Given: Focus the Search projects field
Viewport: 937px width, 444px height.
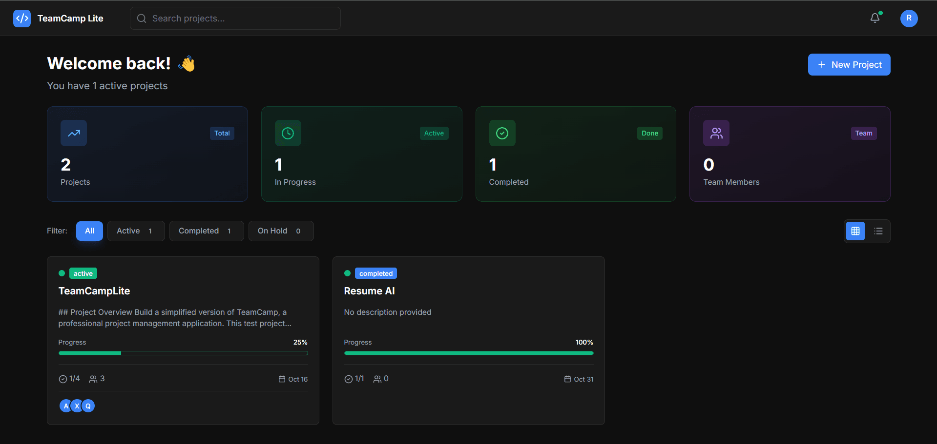Looking at the screenshot, I should tap(235, 19).
